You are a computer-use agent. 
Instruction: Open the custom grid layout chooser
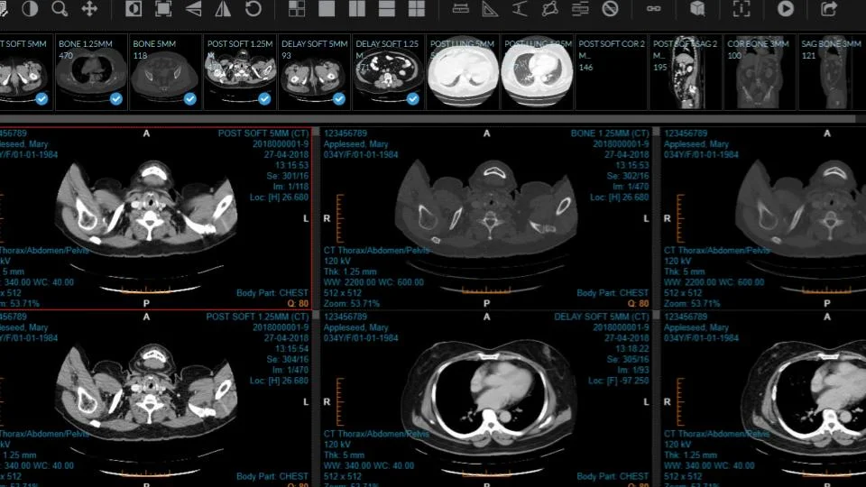297,8
